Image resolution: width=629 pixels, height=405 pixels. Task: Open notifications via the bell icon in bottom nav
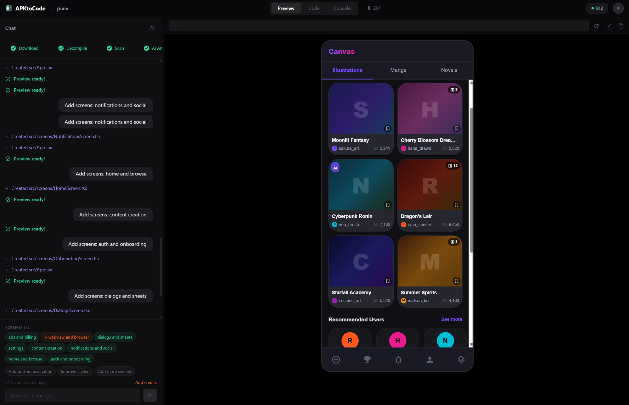coord(398,359)
